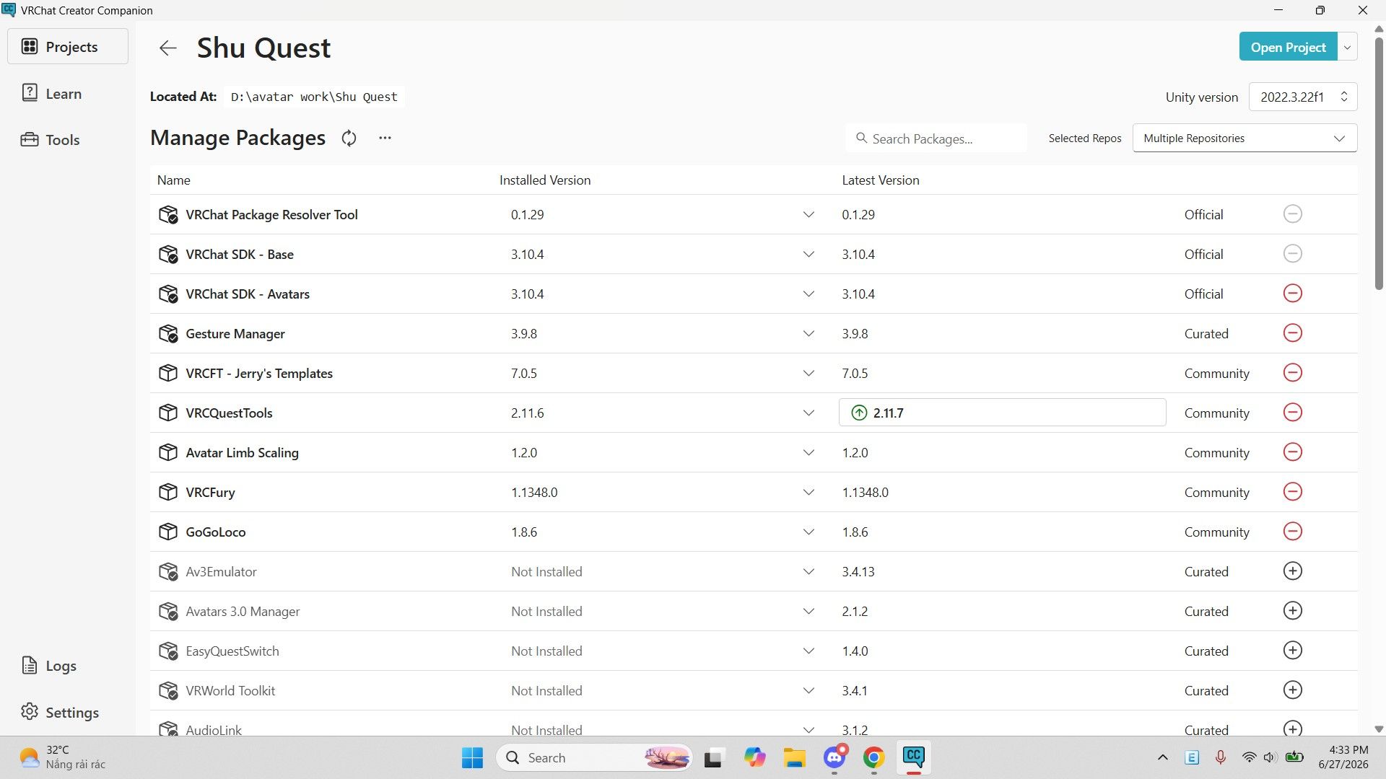
Task: Open the Unity version selector
Action: (x=1303, y=97)
